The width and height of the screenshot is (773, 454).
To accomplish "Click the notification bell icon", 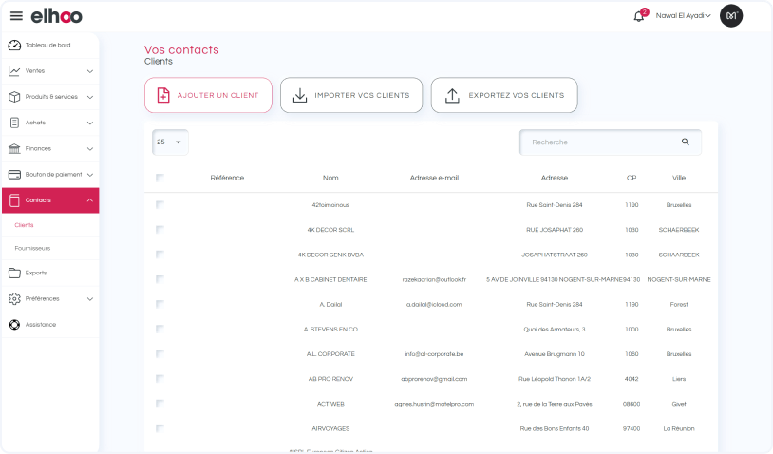I will point(639,15).
